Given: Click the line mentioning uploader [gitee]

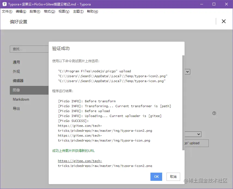Looking at the screenshot, I should point(110,116).
